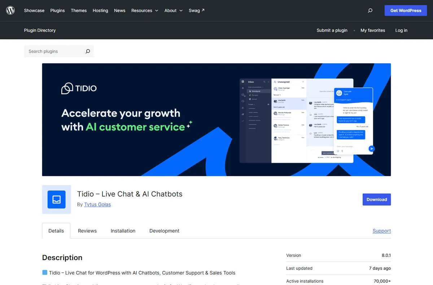Click the Tidio banner image
Screen dimensions: 433x285
216,120
